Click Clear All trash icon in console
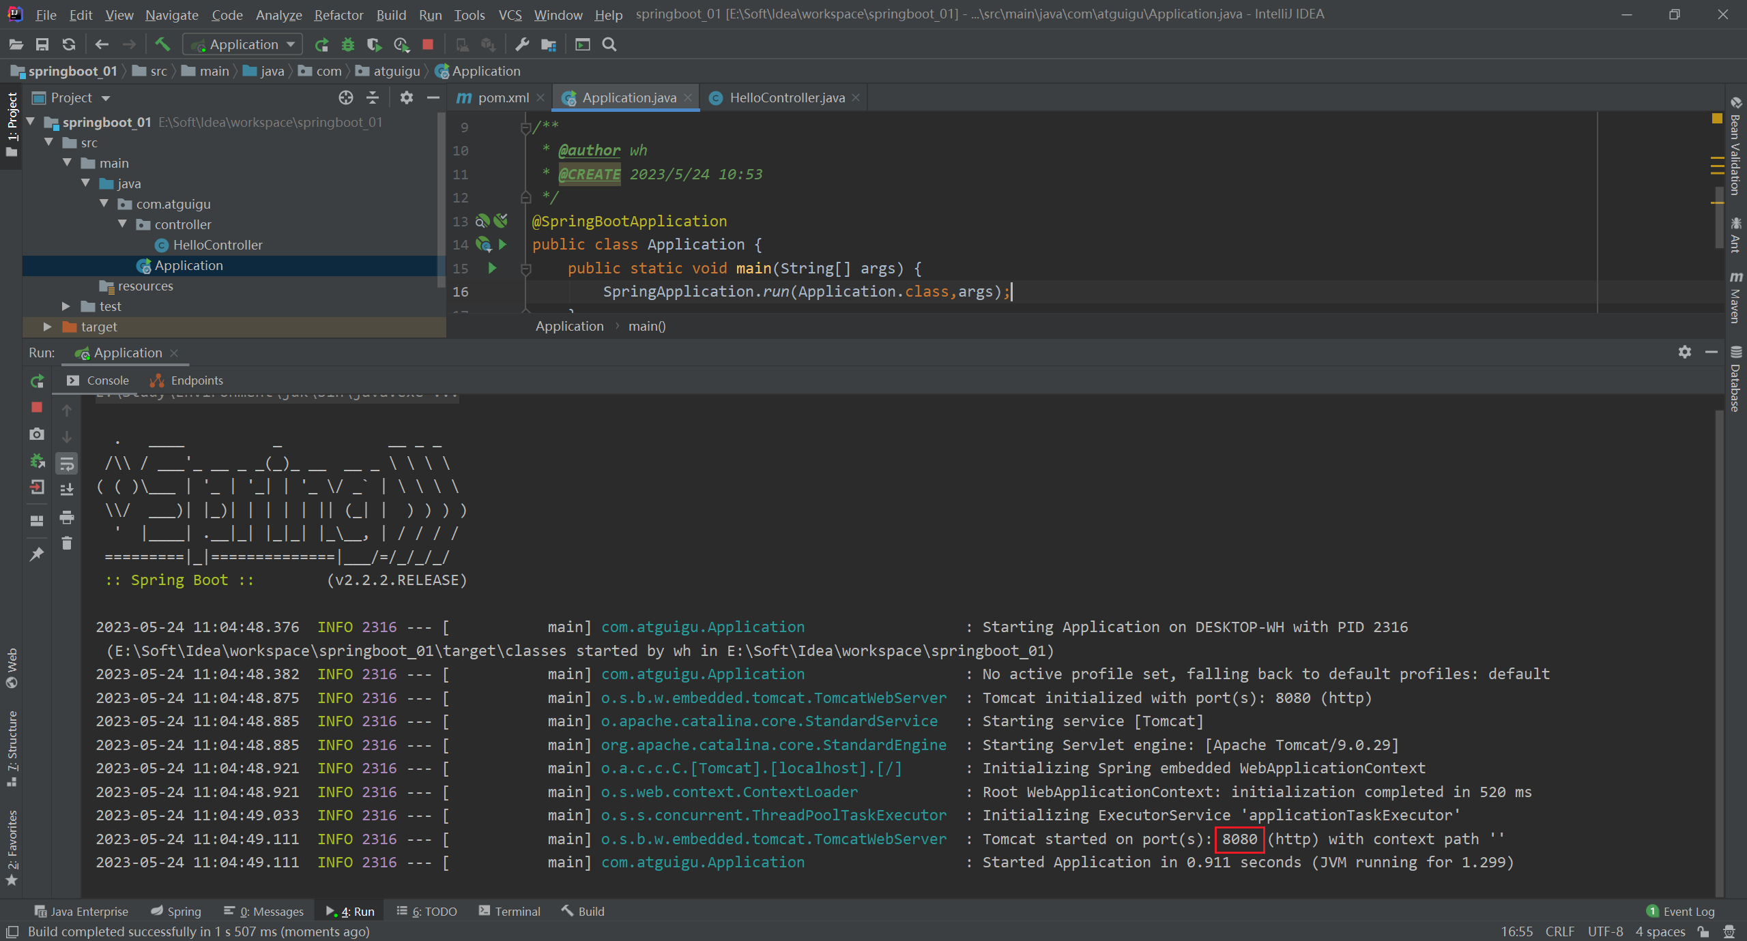This screenshot has height=941, width=1747. coord(67,543)
